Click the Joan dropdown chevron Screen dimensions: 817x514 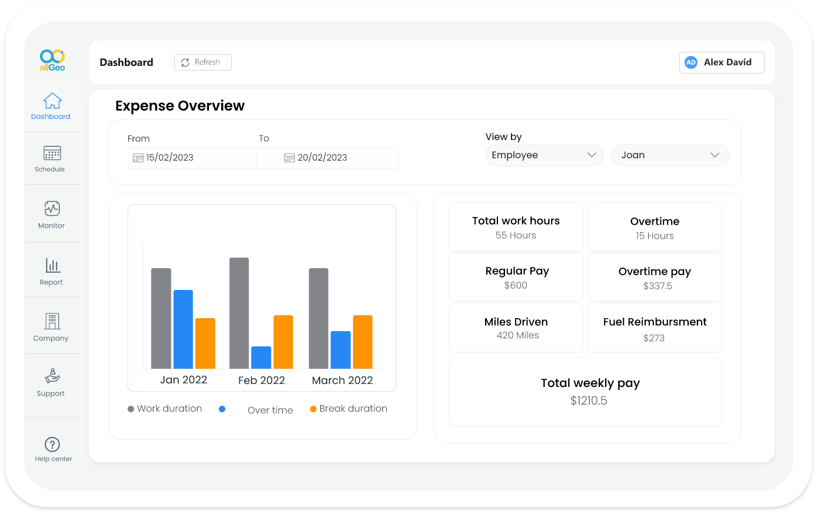[715, 155]
